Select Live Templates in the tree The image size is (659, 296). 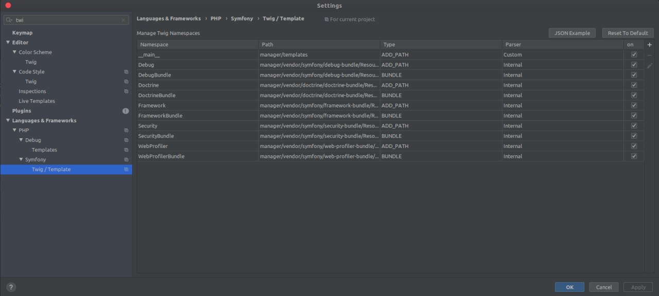[x=37, y=101]
